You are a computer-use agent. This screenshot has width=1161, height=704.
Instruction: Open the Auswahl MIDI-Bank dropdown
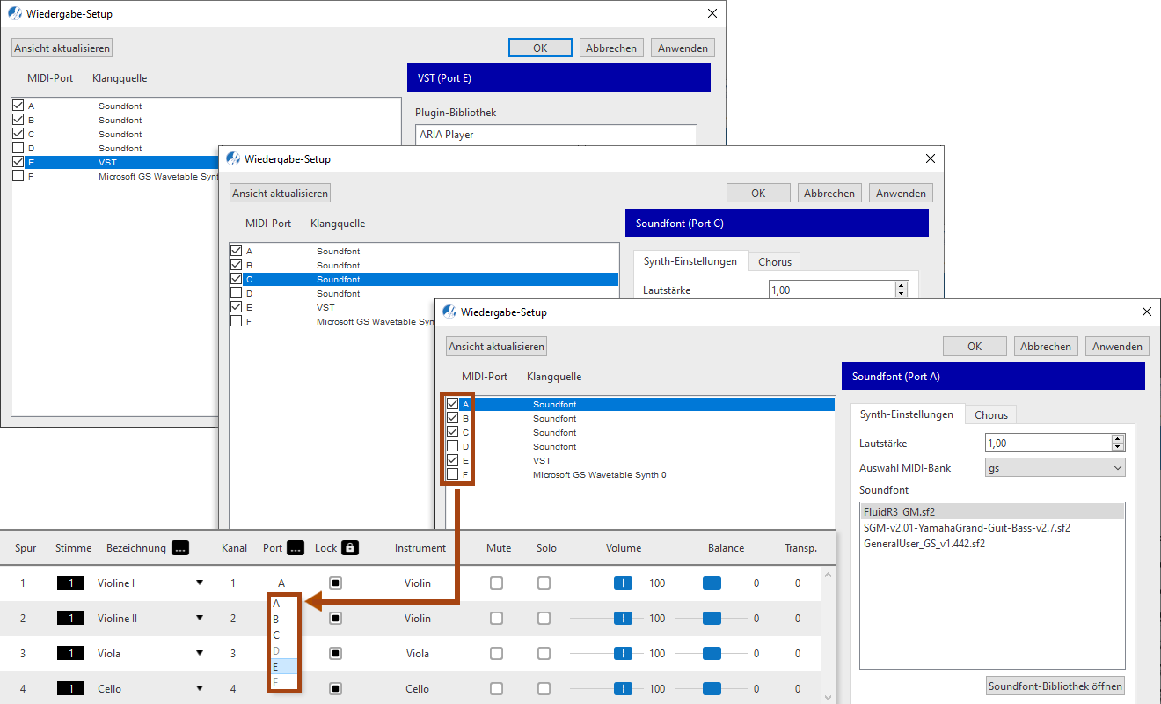[x=1055, y=468]
